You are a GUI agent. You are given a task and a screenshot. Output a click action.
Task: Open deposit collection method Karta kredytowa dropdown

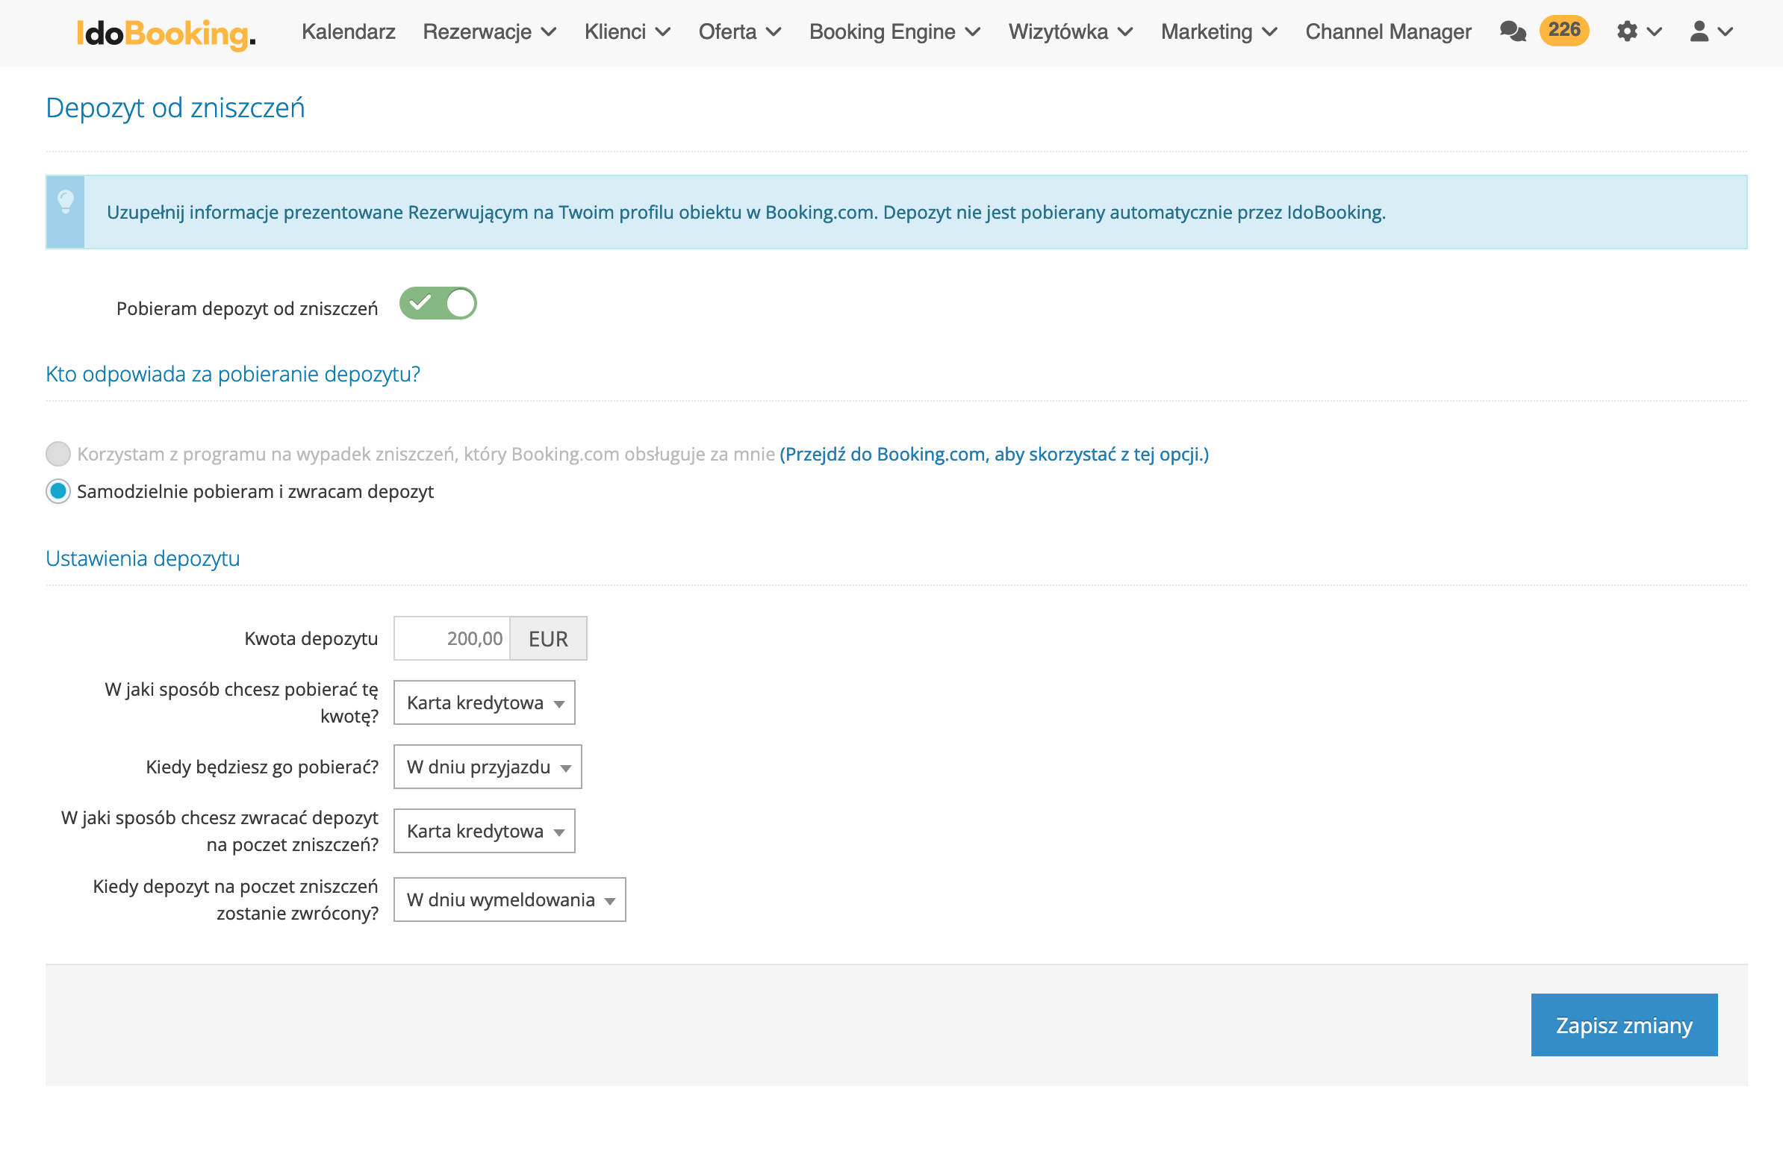coord(484,703)
